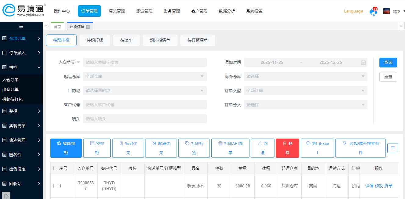
Task: Click the 整柜 sidebar icon
Action: (x=4, y=111)
